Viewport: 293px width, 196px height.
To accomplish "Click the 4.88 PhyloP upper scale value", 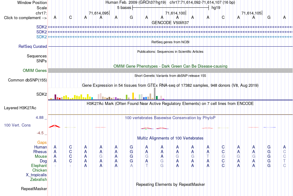I will pos(39,118).
